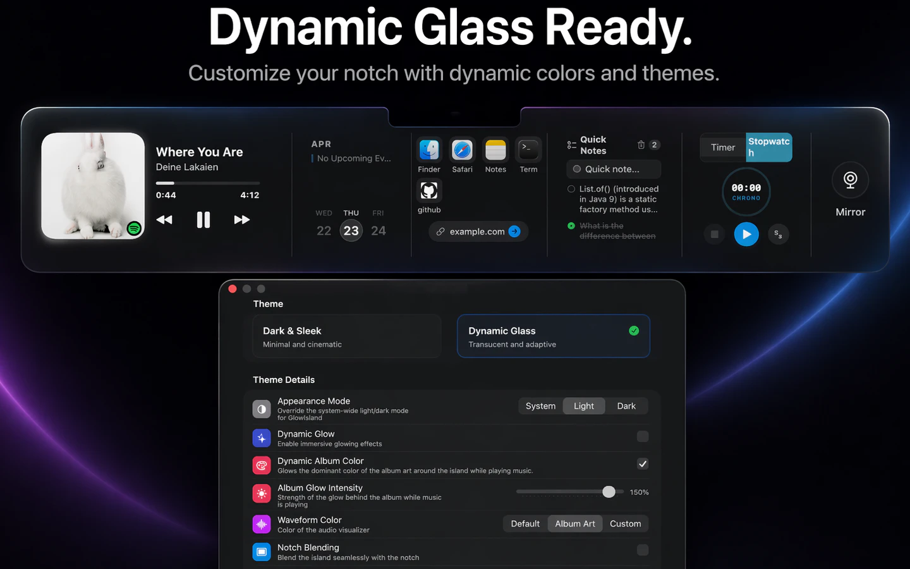
Task: Set Waveform Color to Custom
Action: pos(626,523)
